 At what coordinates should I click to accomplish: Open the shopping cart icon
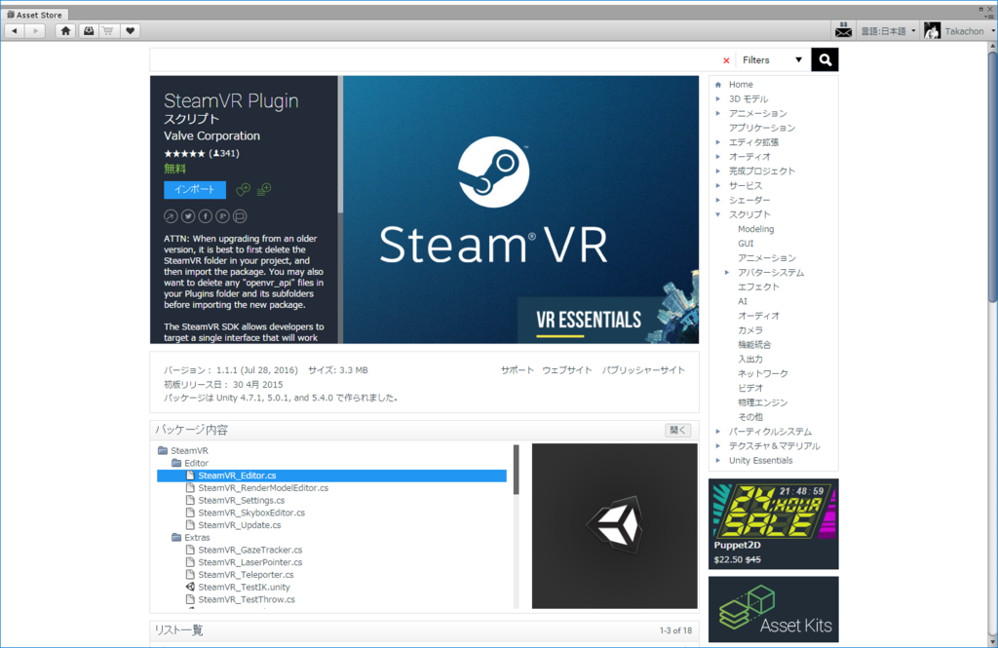coord(108,30)
